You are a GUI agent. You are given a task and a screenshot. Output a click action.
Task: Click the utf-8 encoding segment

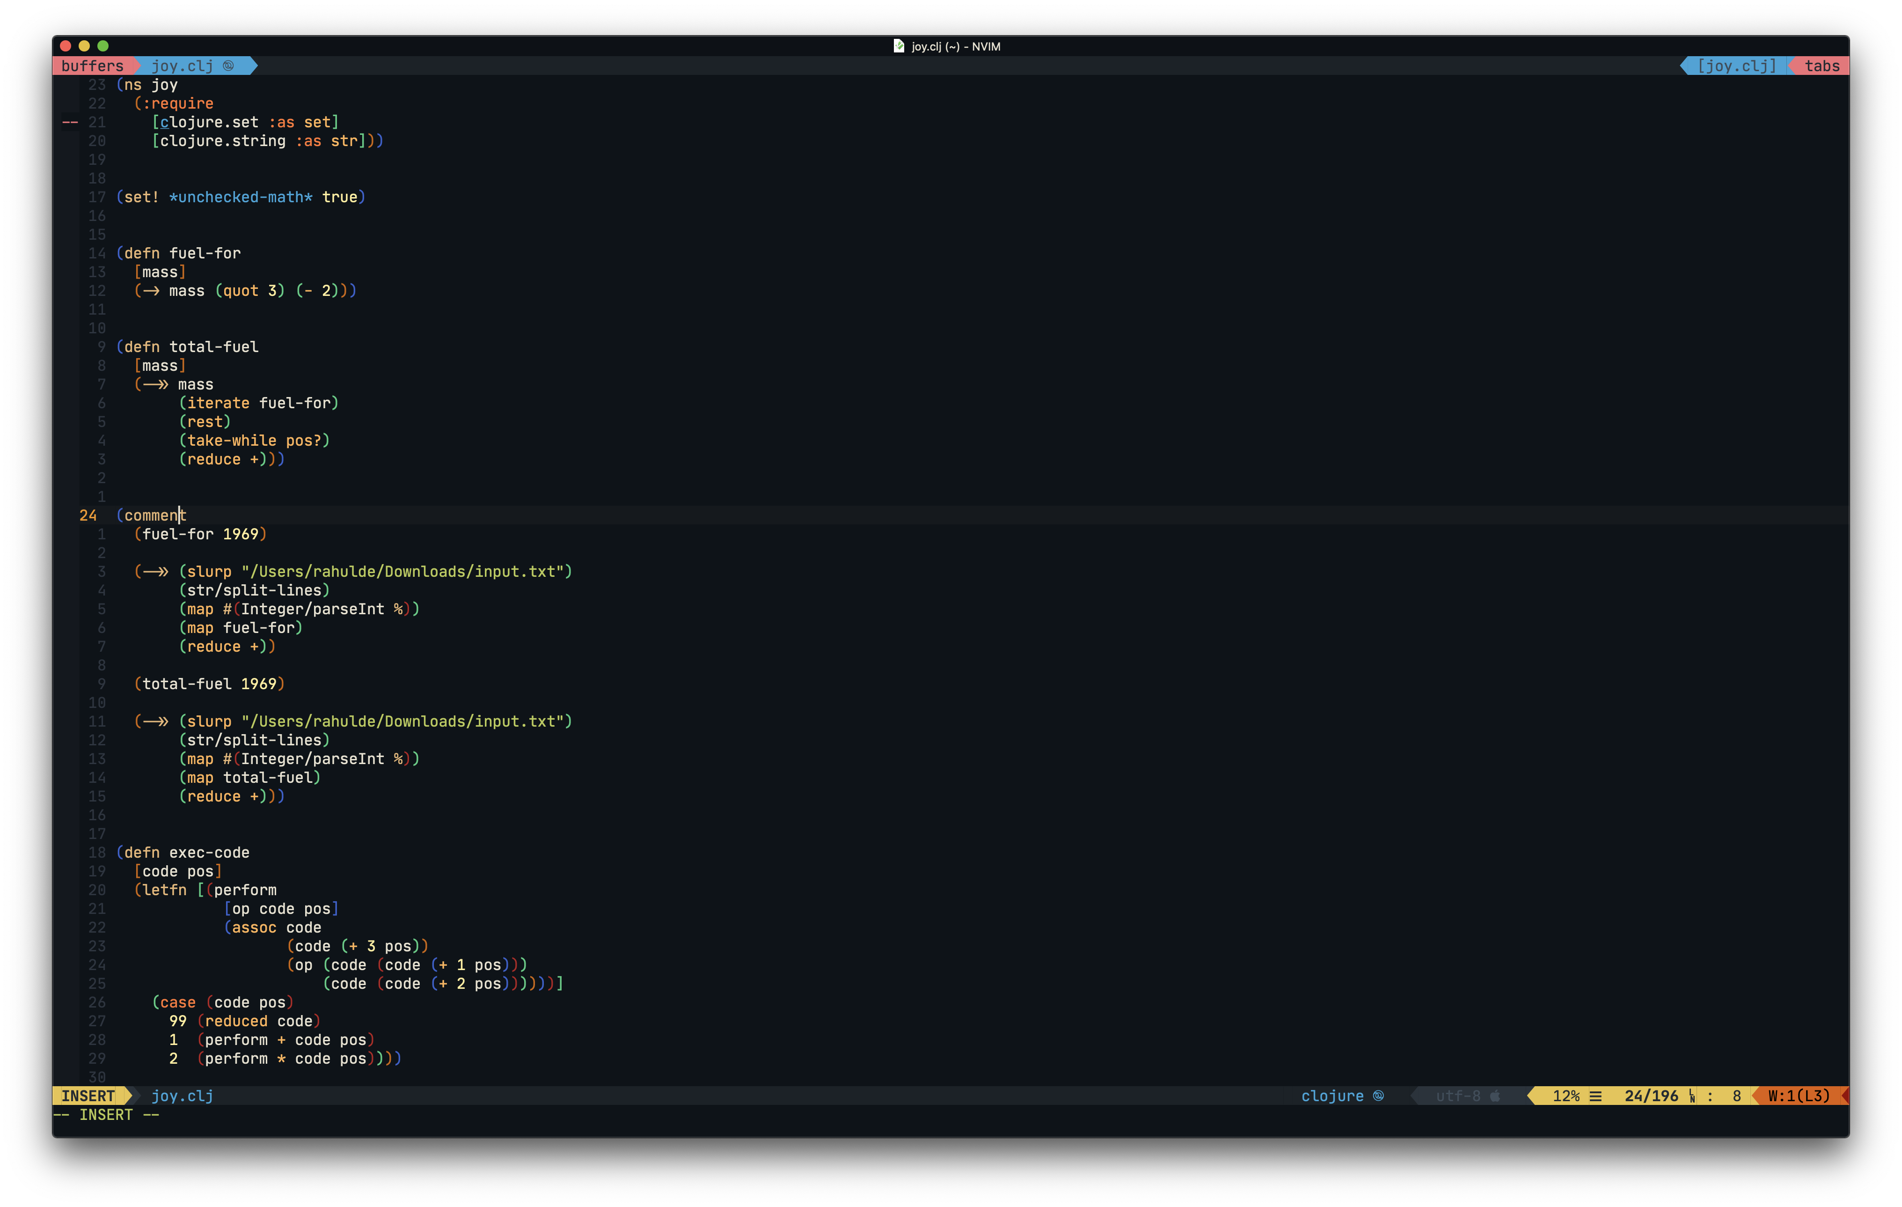pyautogui.click(x=1458, y=1096)
